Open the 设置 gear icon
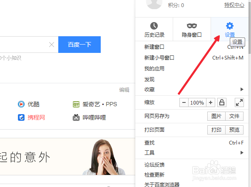 [x=230, y=26]
